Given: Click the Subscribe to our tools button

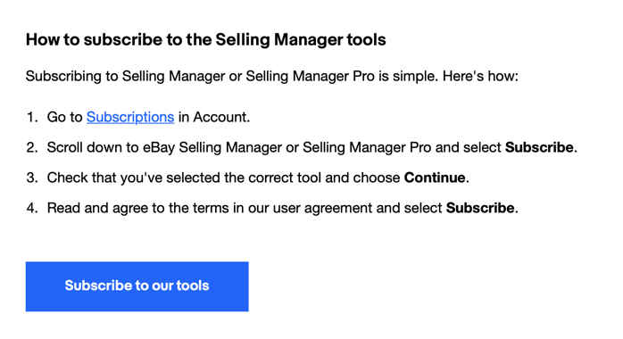Looking at the screenshot, I should pyautogui.click(x=137, y=286).
